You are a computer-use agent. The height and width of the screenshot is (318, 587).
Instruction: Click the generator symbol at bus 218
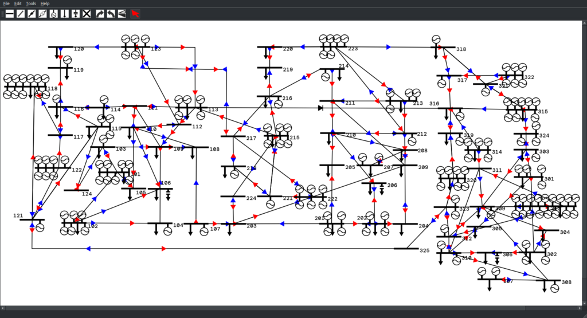(234, 174)
